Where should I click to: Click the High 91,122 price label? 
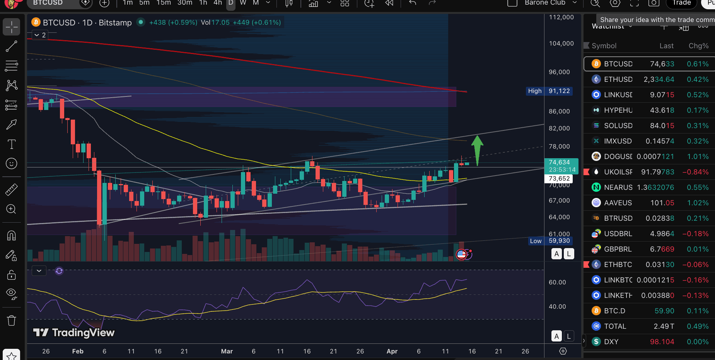coord(549,91)
